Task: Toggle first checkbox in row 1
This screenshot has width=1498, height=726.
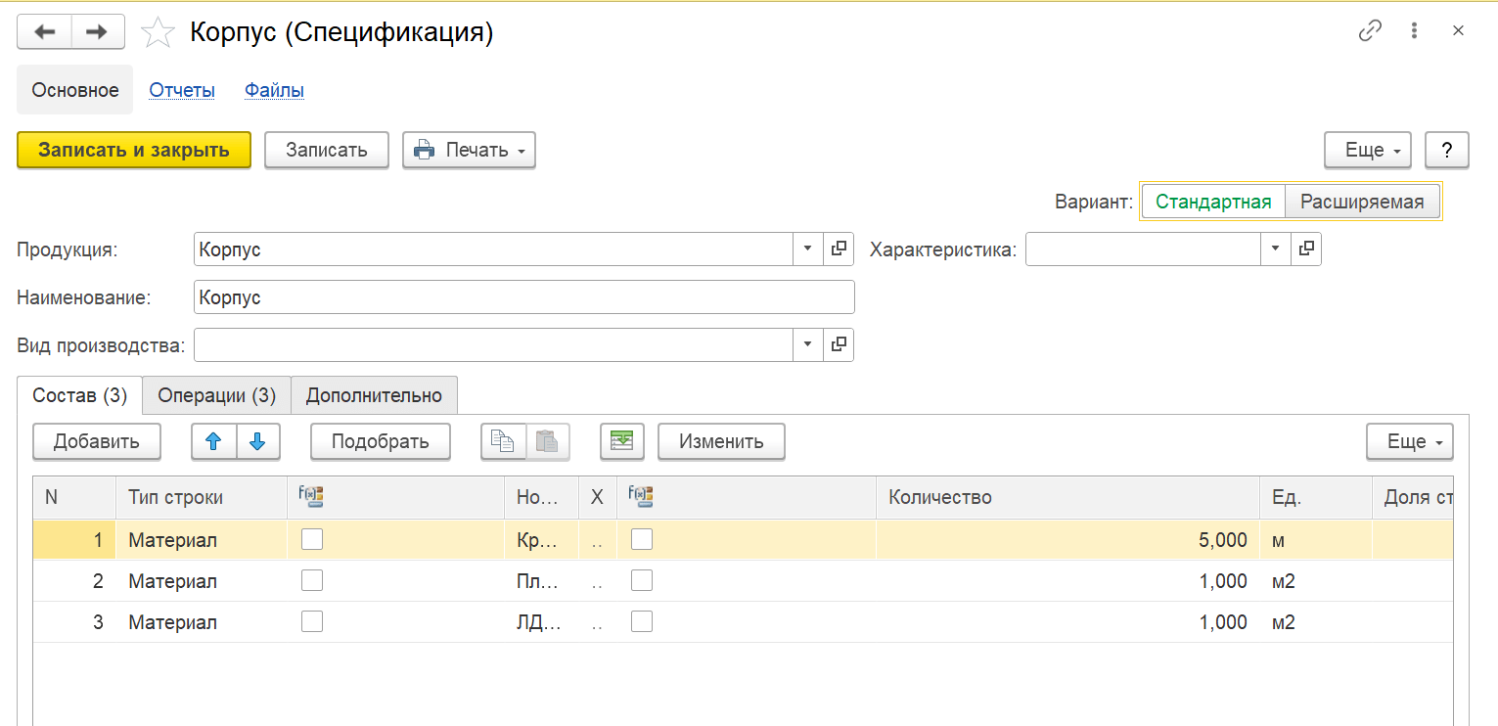Action: tap(312, 539)
